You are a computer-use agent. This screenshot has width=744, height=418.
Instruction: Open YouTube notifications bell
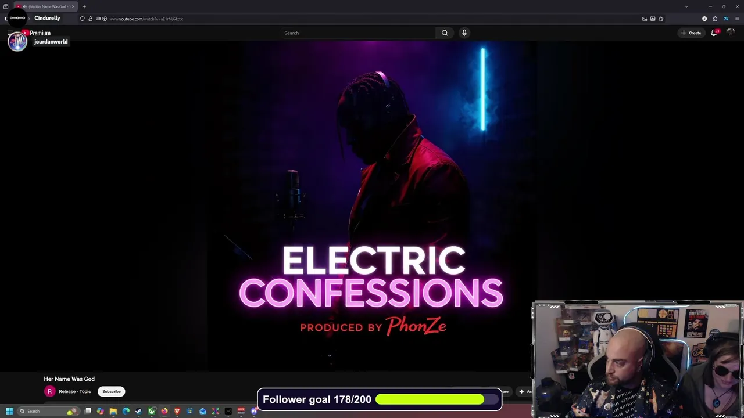[714, 33]
